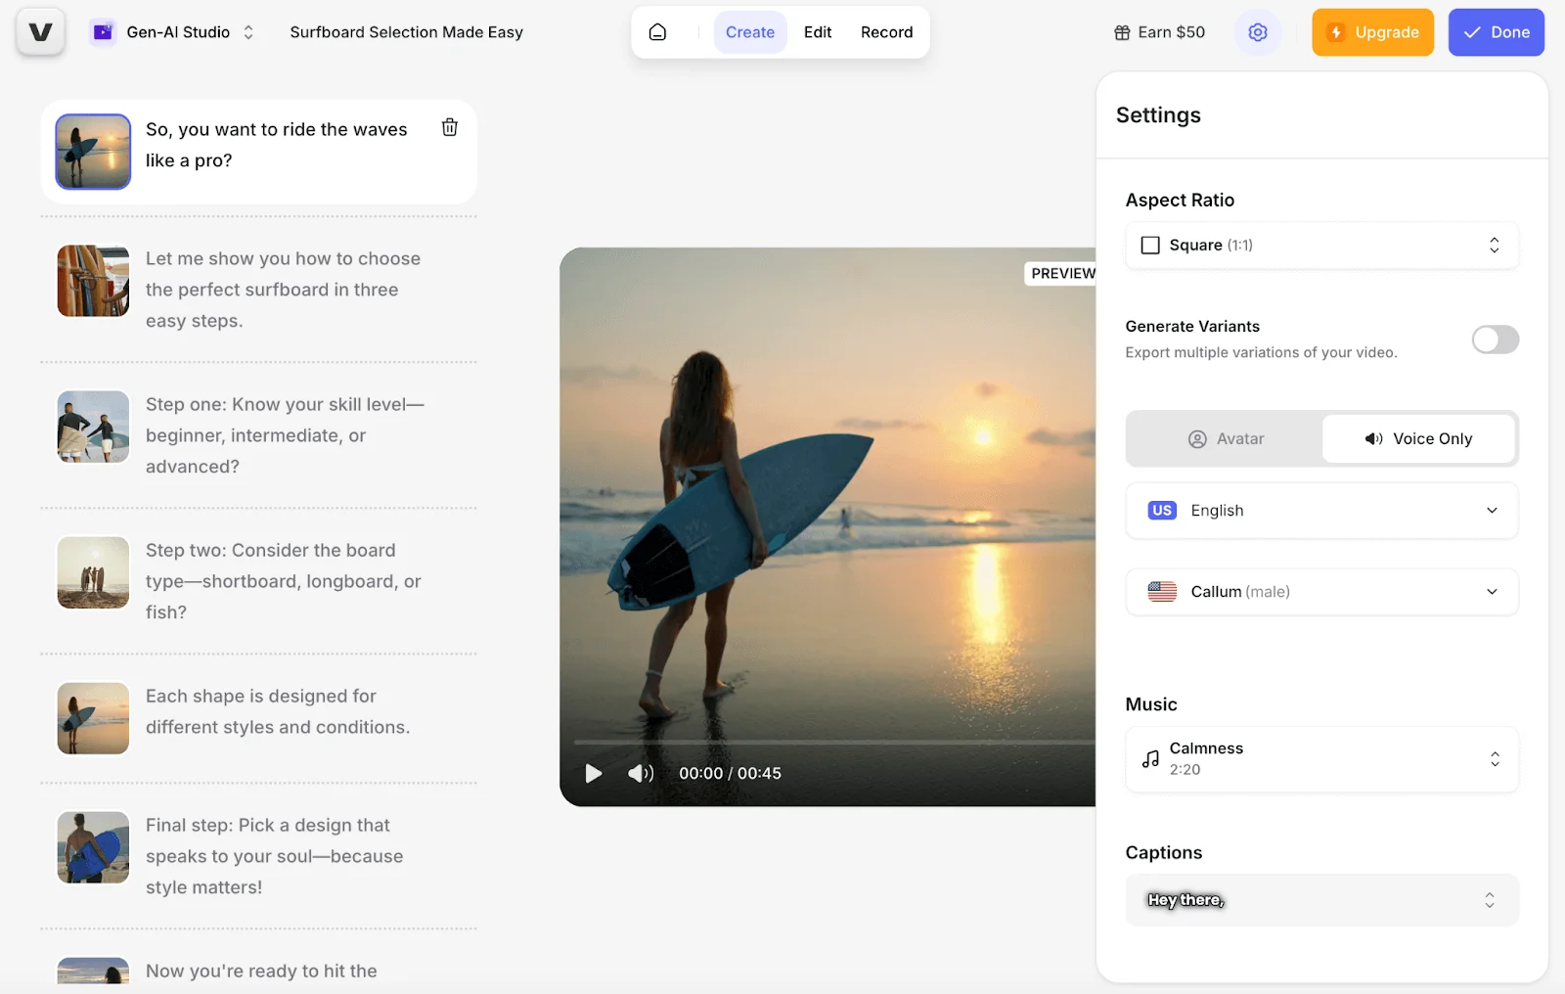This screenshot has height=994, width=1565.
Task: Open the Record tab
Action: (x=886, y=32)
